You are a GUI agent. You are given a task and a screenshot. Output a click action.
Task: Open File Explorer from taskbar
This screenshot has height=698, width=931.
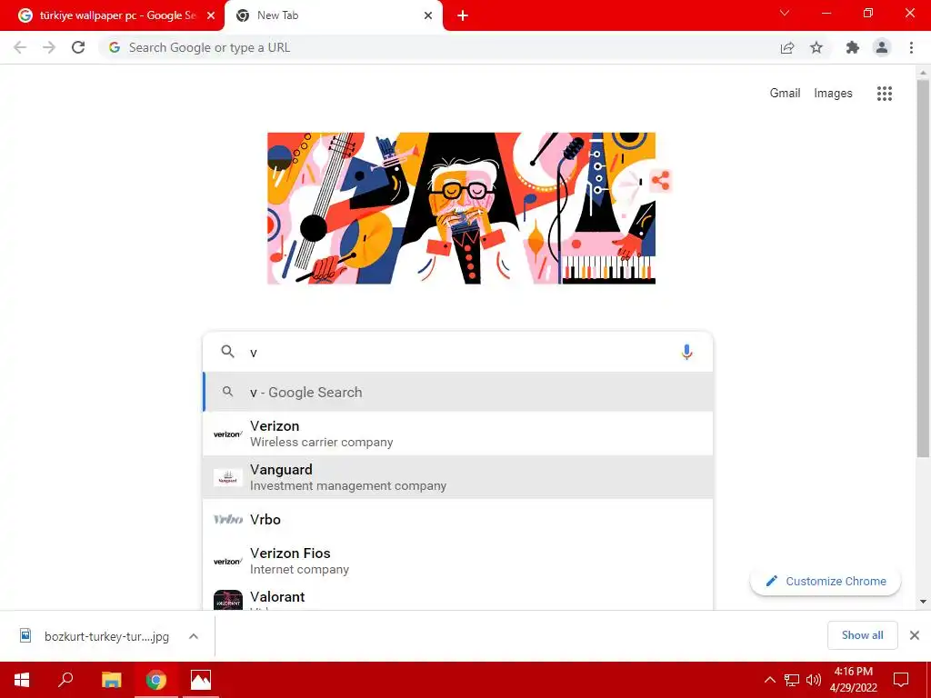(x=111, y=680)
